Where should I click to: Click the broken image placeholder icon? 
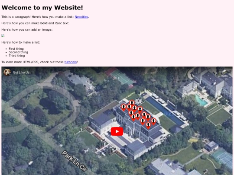[x=3, y=36]
